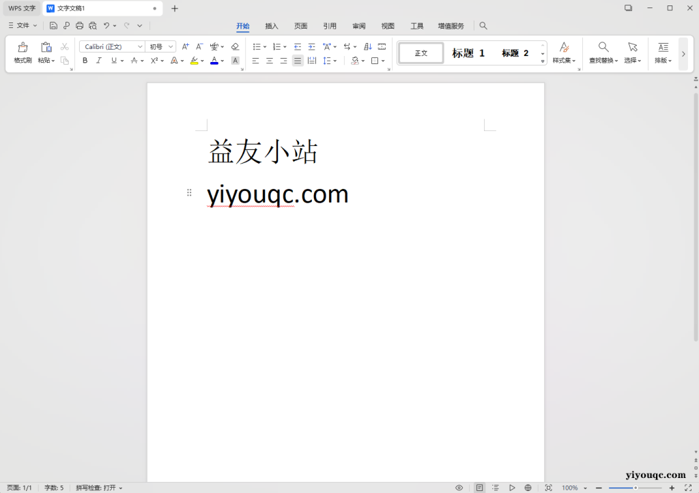
Task: Select the 格式刷 (Format Painter) tool
Action: [x=23, y=53]
